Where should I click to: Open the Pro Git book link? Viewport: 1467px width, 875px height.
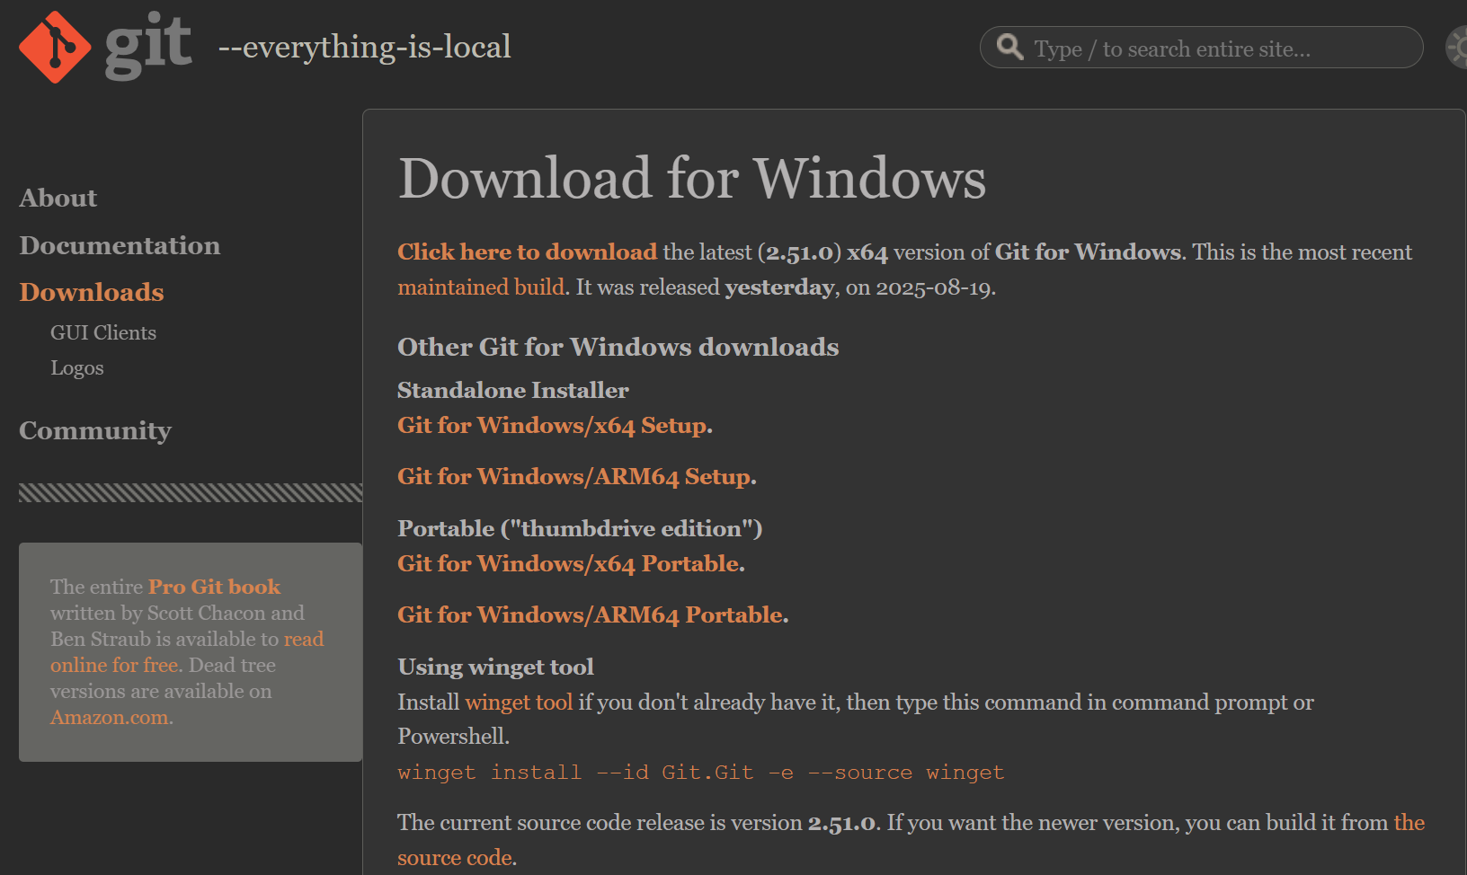[x=214, y=587]
